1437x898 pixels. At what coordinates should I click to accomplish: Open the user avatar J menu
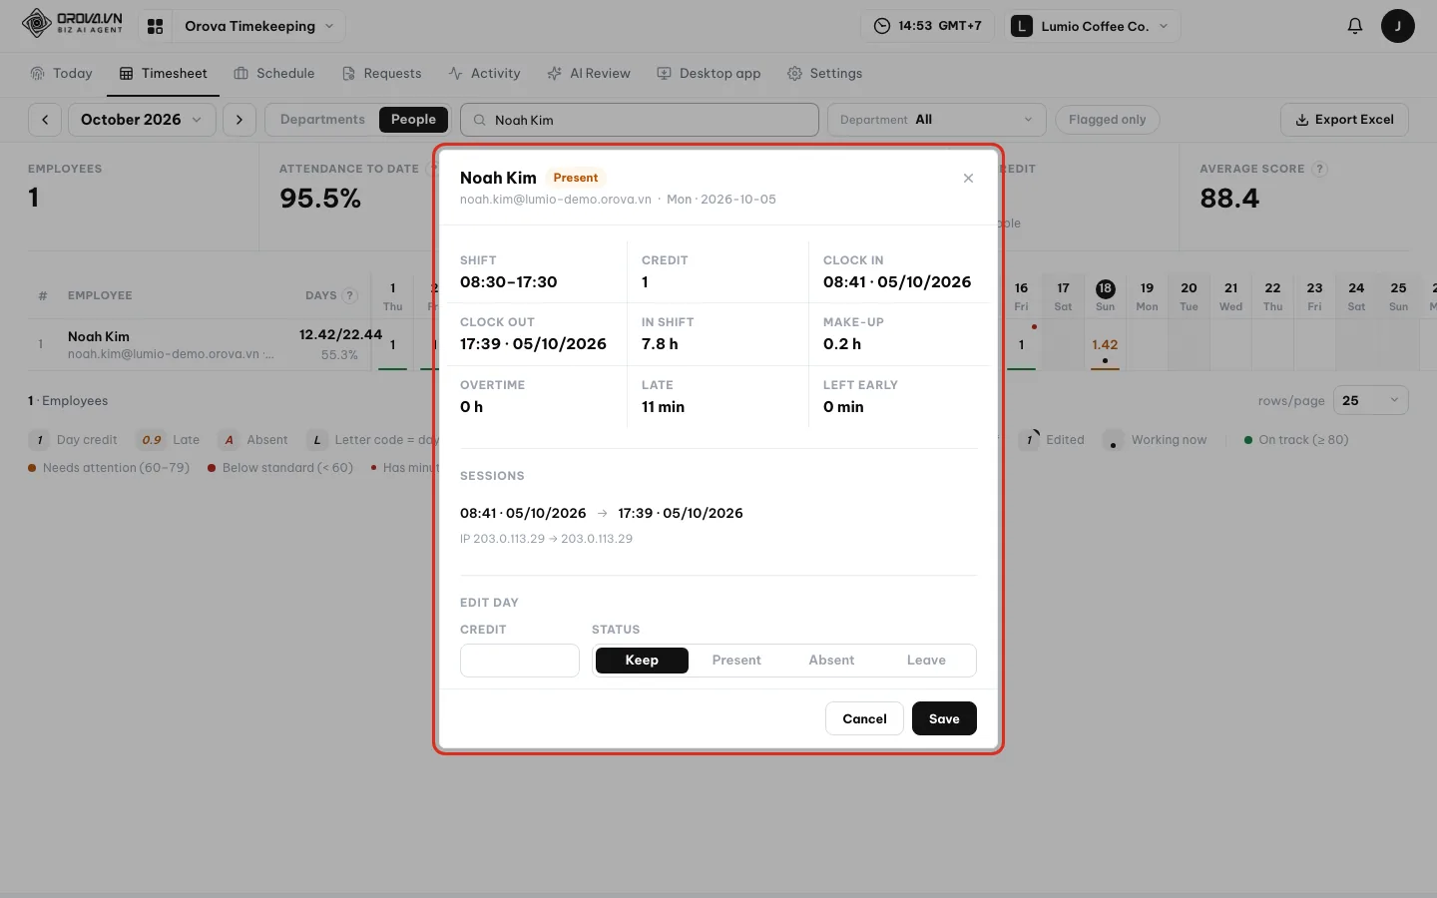tap(1397, 26)
